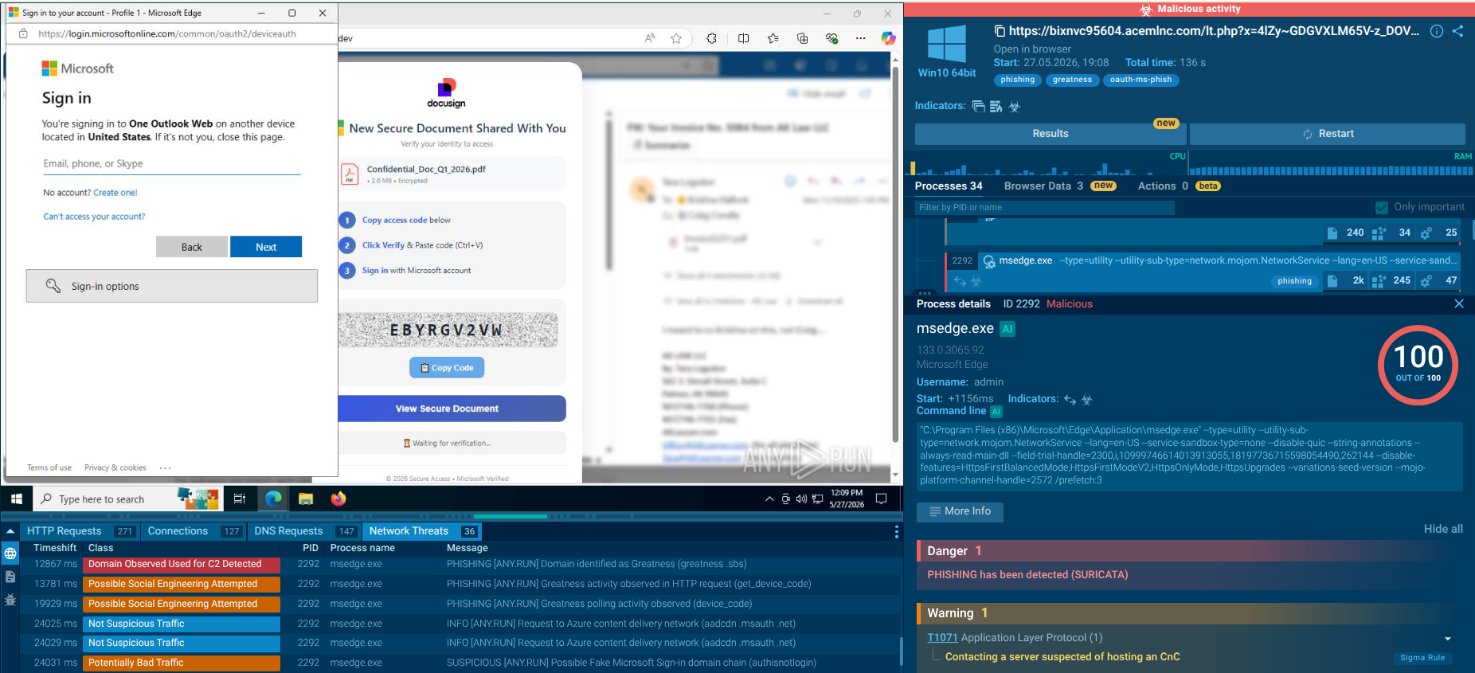This screenshot has width=1475, height=673.
Task: Click the More Info button
Action: (960, 511)
